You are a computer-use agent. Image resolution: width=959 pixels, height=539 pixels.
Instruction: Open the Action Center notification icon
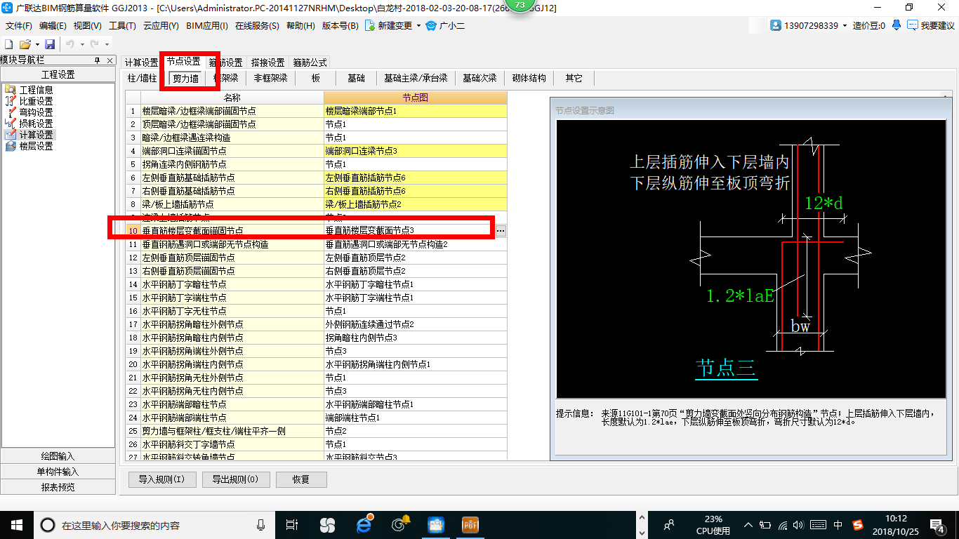(938, 524)
